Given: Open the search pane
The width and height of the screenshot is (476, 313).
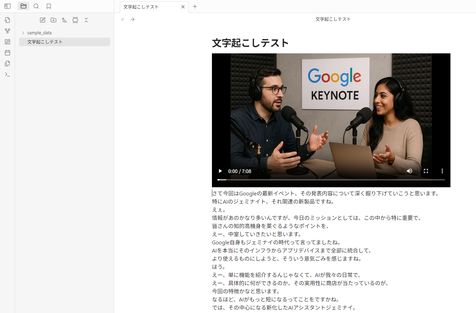Looking at the screenshot, I should pyautogui.click(x=36, y=6).
